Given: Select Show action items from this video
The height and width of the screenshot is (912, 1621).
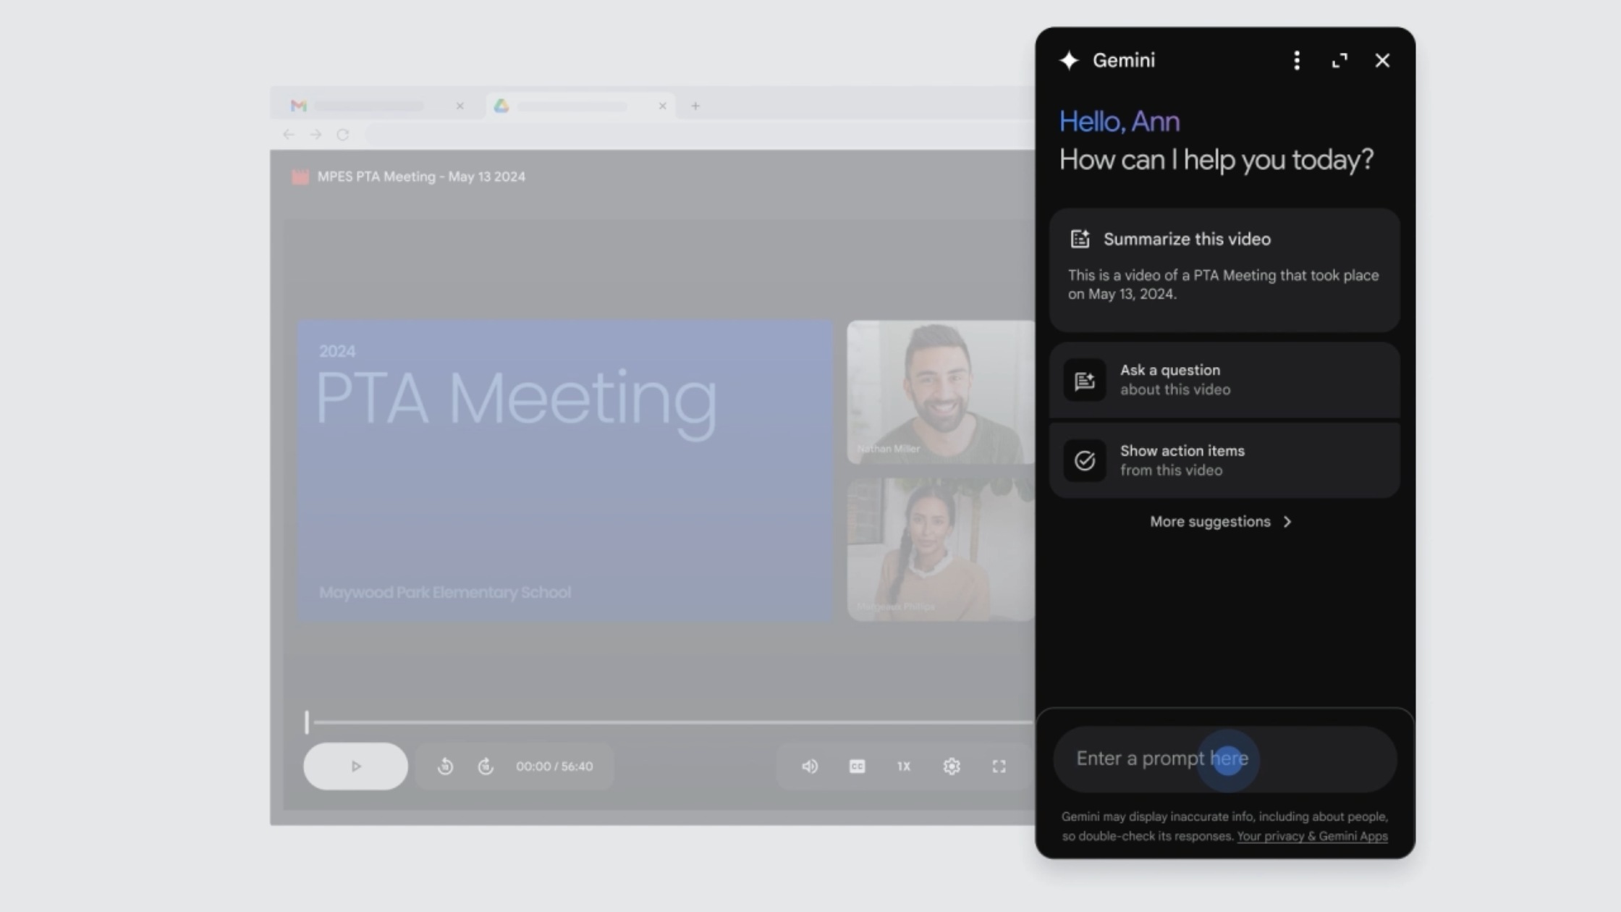Looking at the screenshot, I should point(1224,460).
